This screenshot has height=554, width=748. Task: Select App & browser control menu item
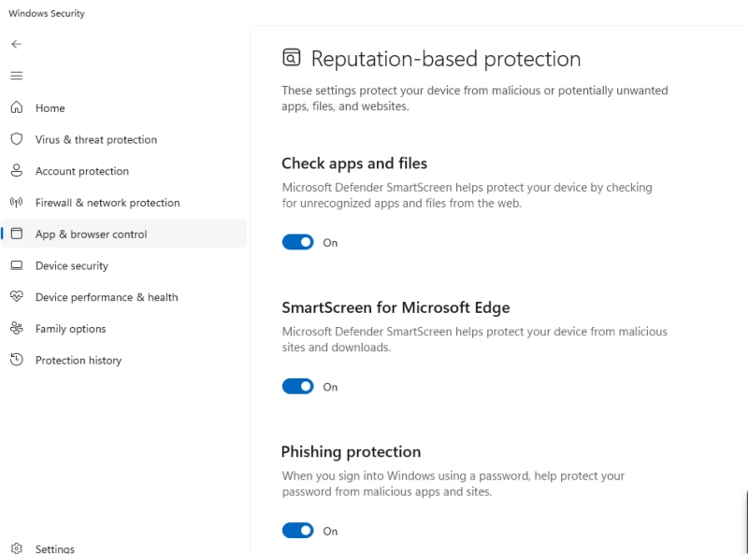(91, 234)
